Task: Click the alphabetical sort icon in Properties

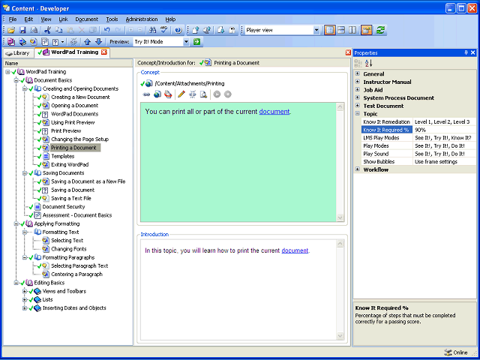Action: tap(368, 63)
